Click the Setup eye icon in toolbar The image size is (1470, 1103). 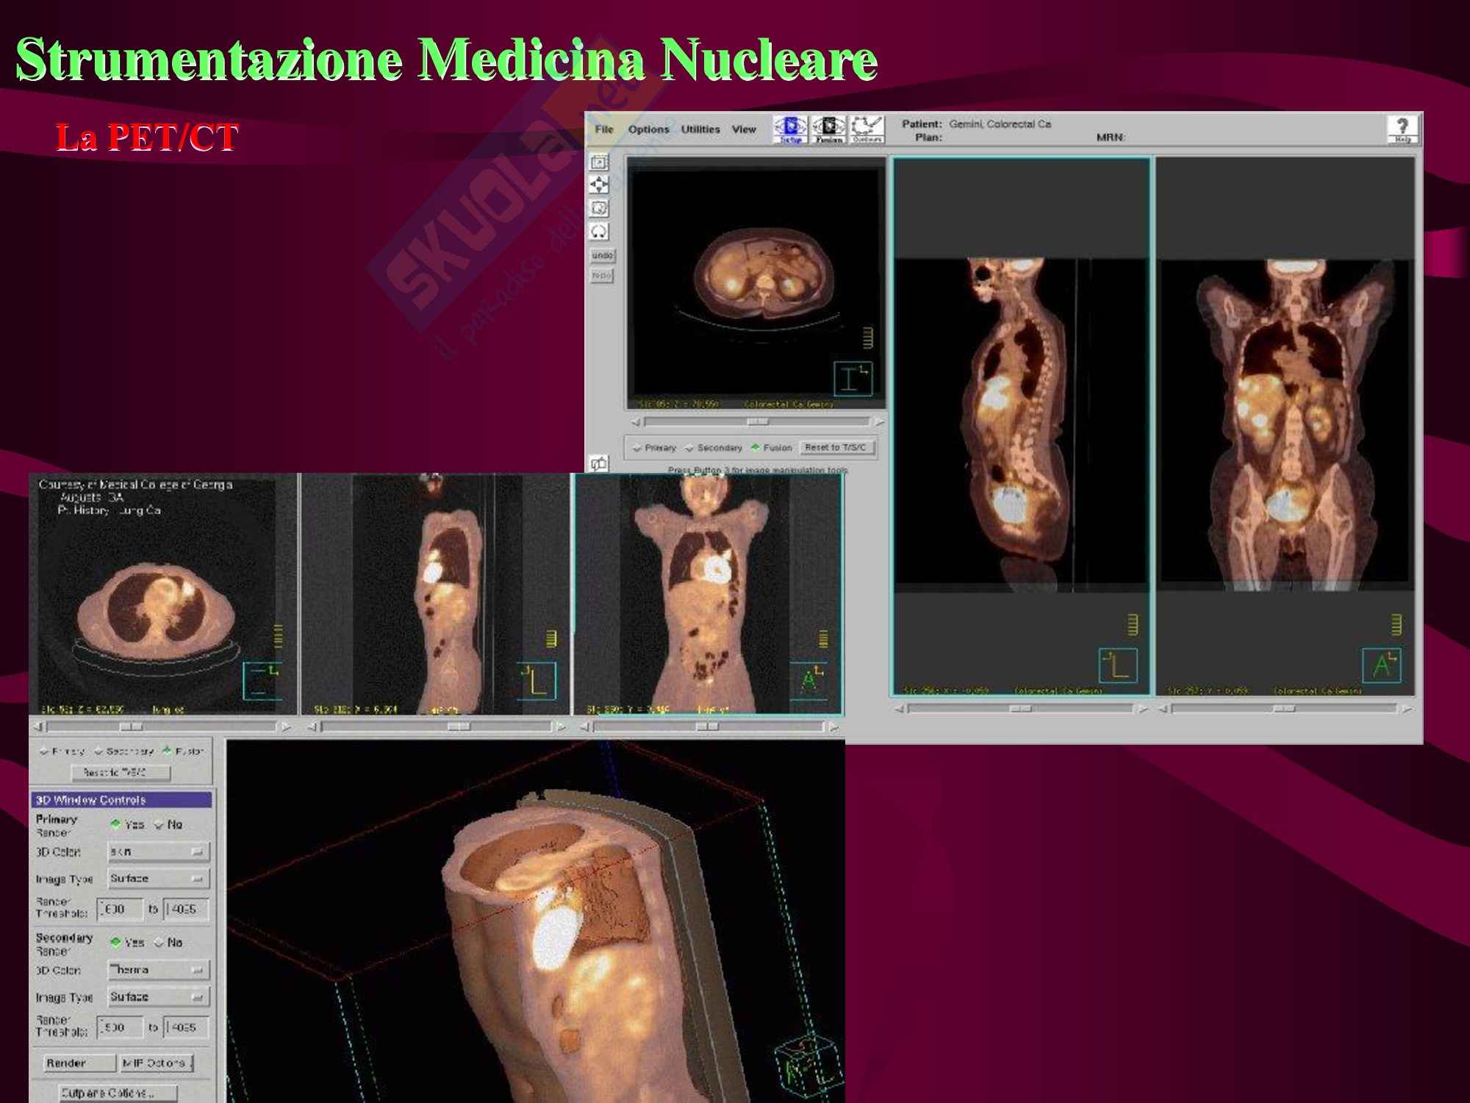(790, 129)
